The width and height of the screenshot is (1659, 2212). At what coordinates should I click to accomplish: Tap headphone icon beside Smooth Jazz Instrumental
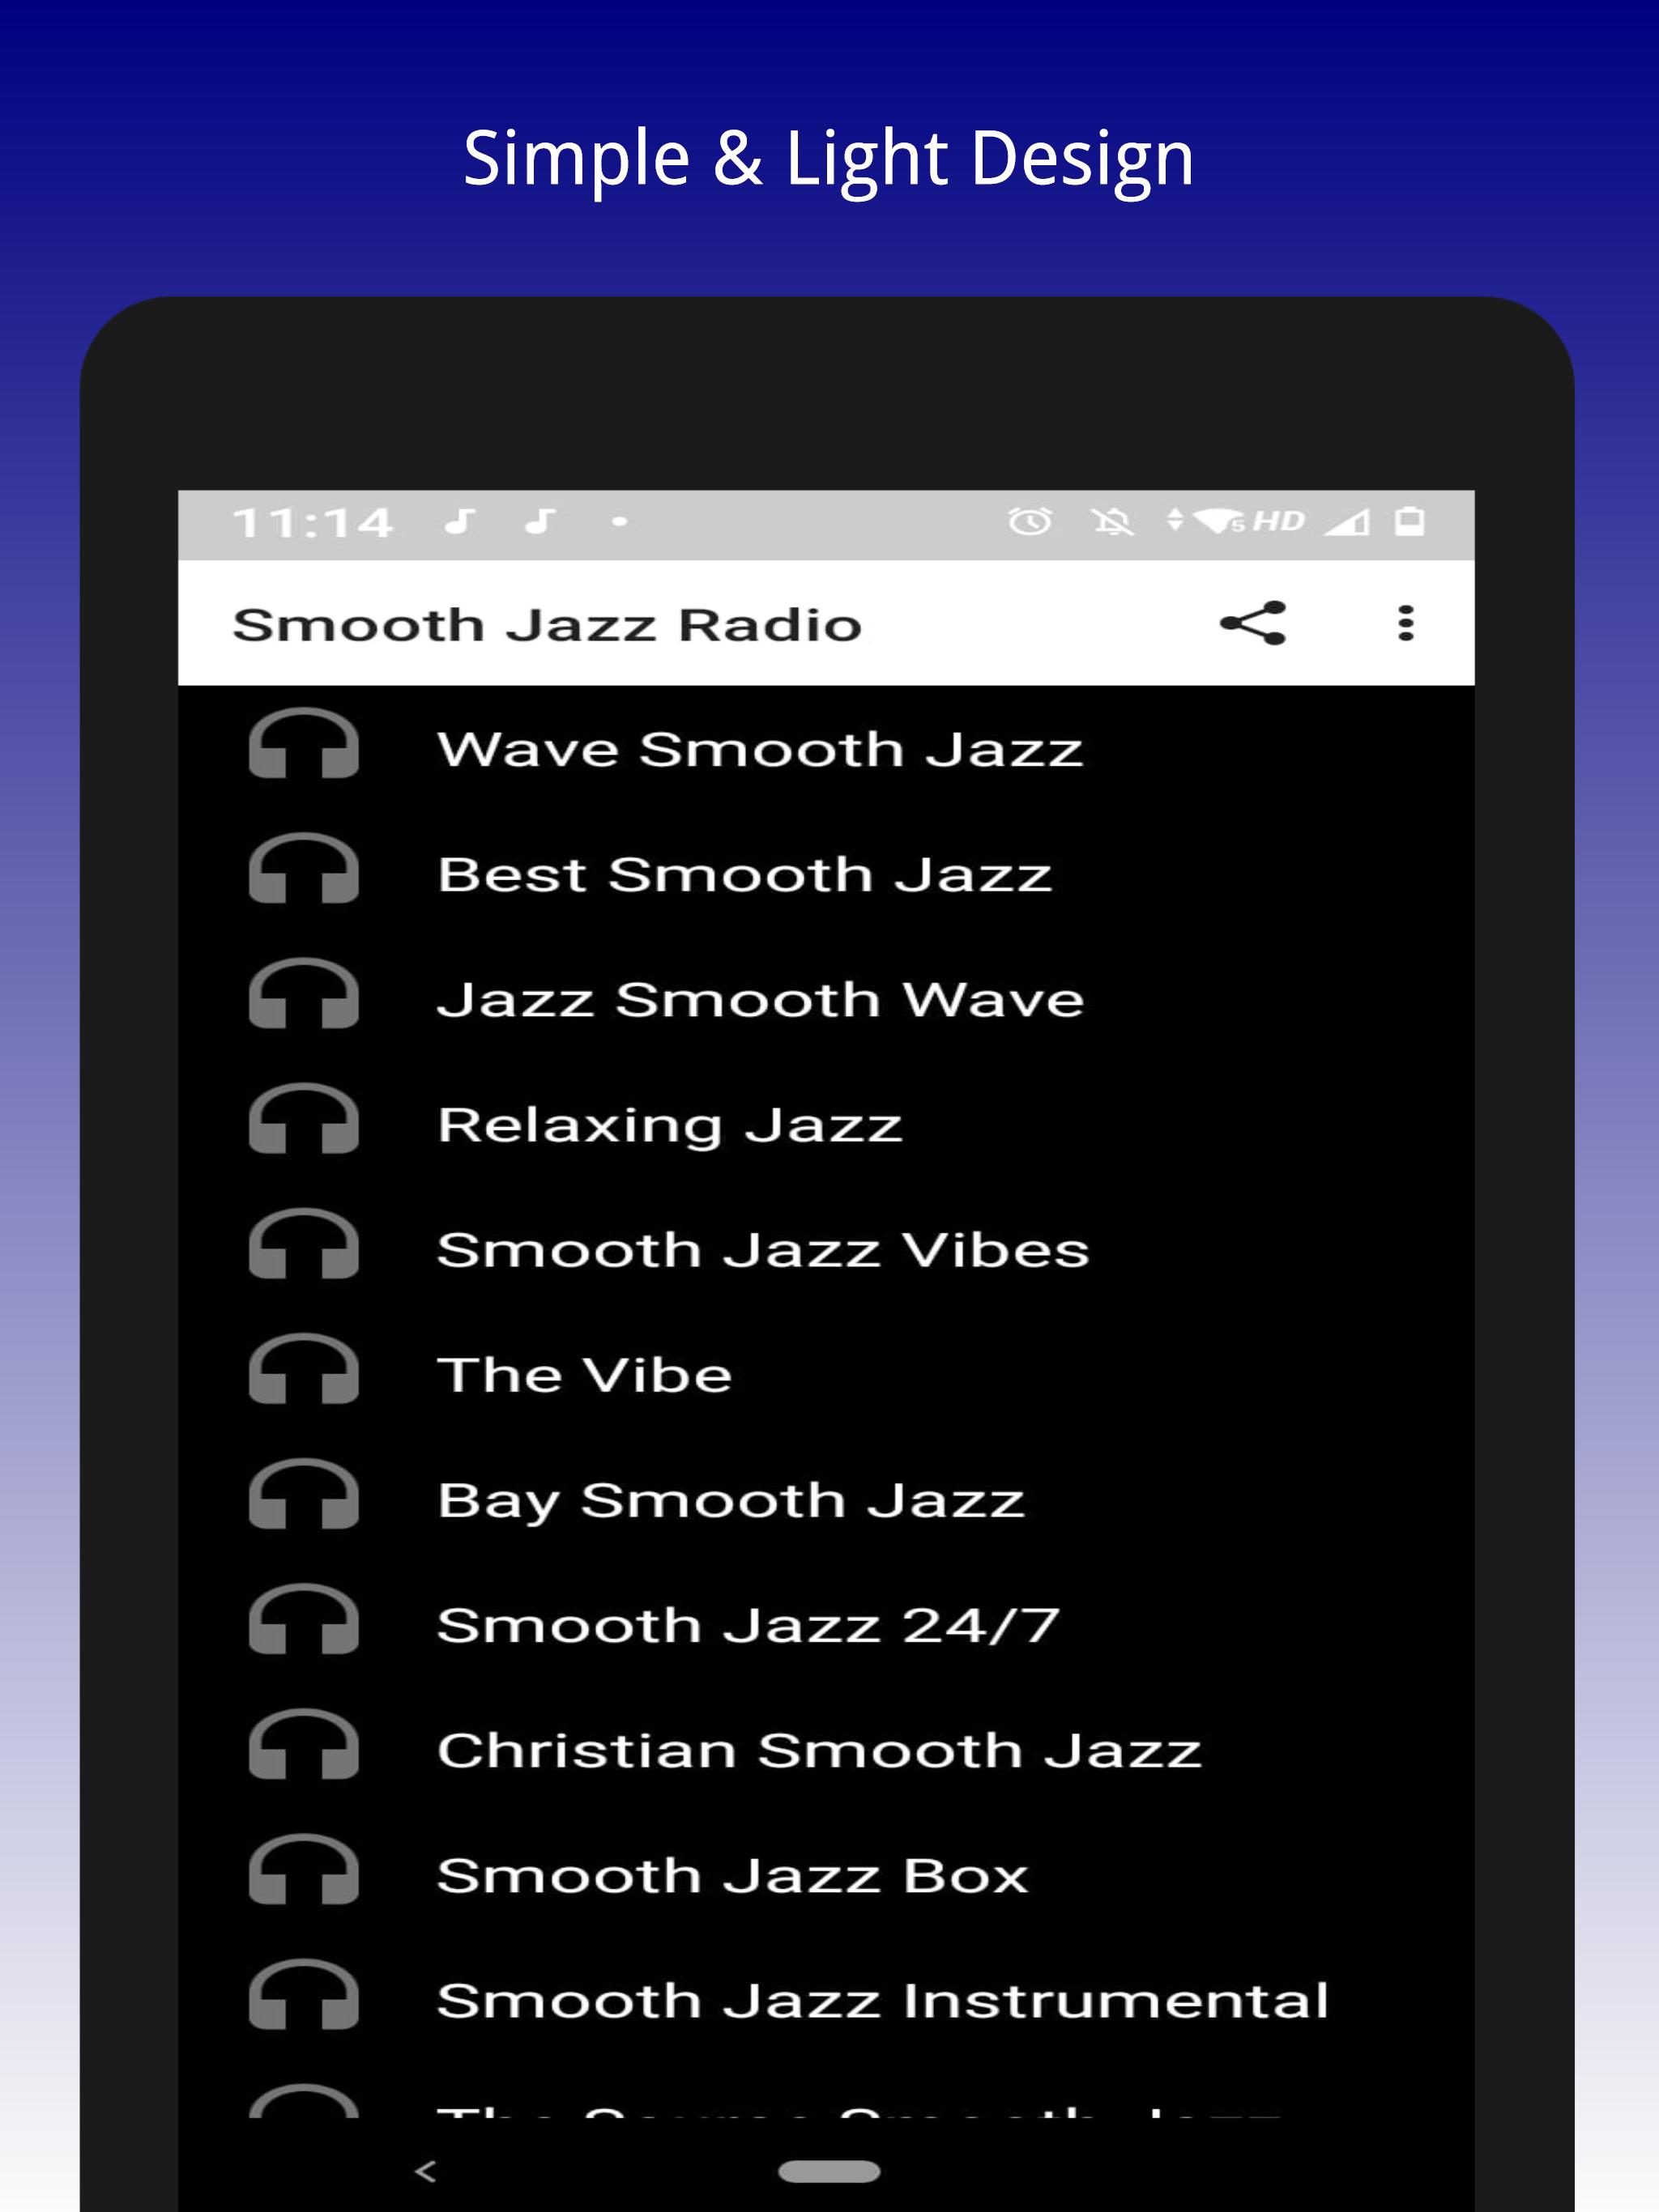coord(303,1994)
